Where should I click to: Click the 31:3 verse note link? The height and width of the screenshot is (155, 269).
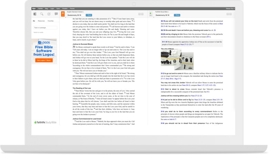click(162, 89)
